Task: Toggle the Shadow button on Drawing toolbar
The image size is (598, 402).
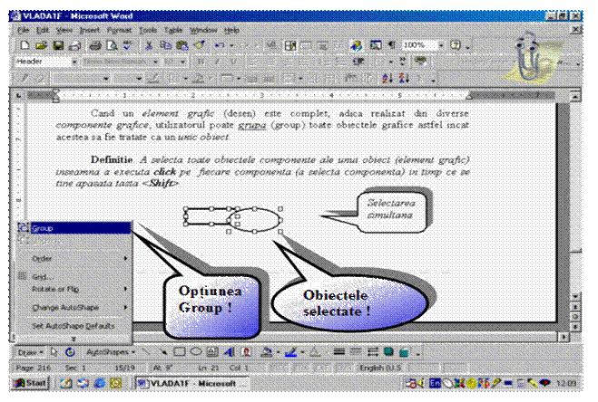Action: coord(387,350)
